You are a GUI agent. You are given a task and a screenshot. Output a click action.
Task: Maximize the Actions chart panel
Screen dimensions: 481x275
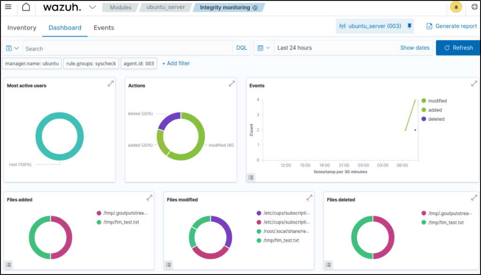click(232, 84)
